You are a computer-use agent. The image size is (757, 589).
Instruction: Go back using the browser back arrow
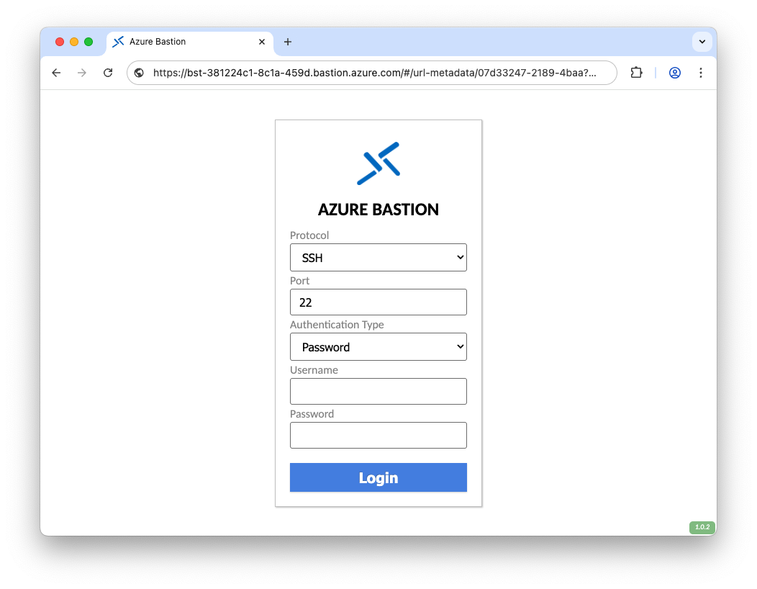click(x=56, y=73)
